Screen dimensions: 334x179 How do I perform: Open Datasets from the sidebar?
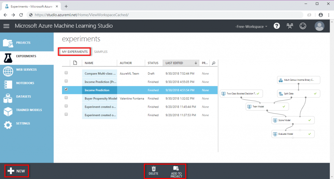pyautogui.click(x=27, y=98)
